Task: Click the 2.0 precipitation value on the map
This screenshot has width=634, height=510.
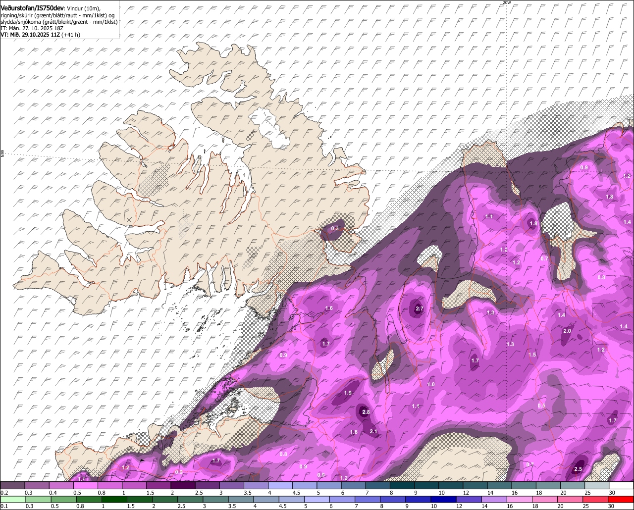Action: [567, 331]
